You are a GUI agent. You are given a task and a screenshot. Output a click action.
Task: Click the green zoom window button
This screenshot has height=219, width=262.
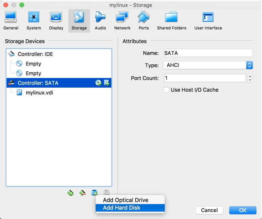(22, 5)
